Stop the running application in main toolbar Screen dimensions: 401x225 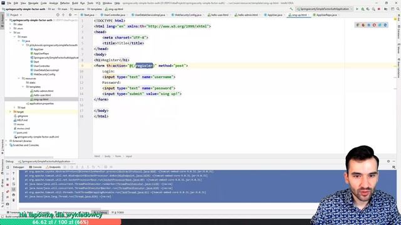379,9
